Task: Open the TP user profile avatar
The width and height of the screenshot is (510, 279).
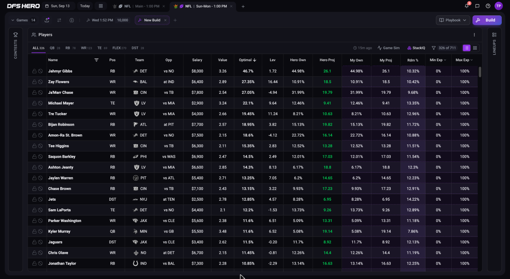Action: point(499,6)
